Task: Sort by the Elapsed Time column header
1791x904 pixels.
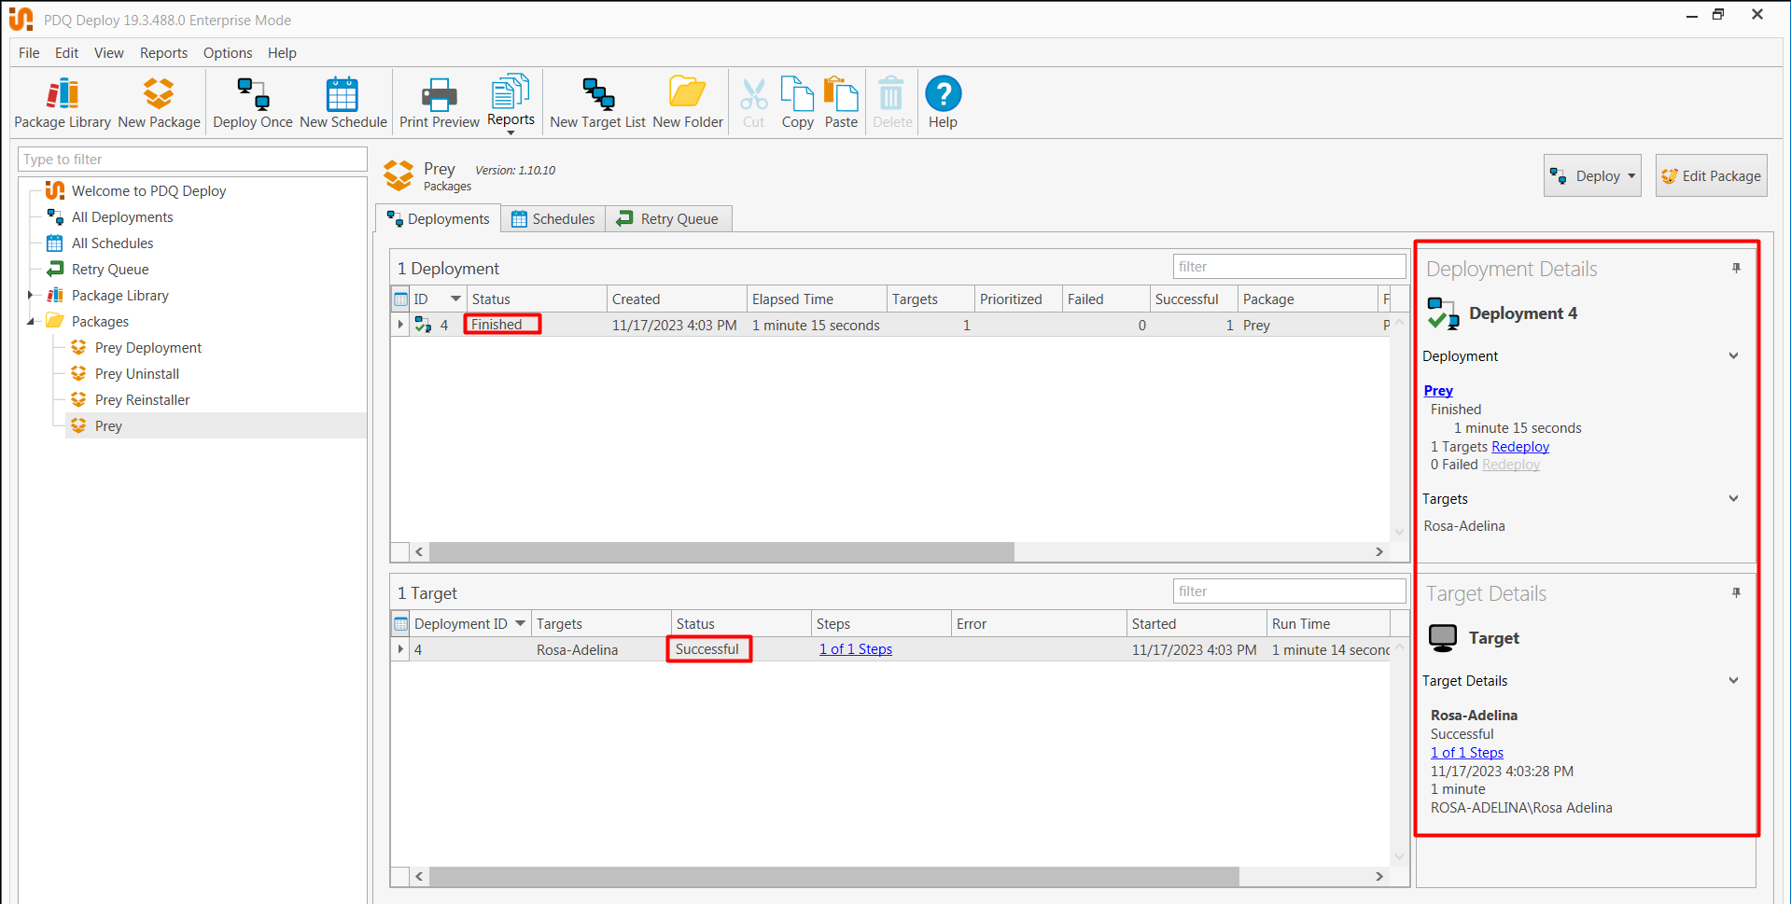Action: 816,299
